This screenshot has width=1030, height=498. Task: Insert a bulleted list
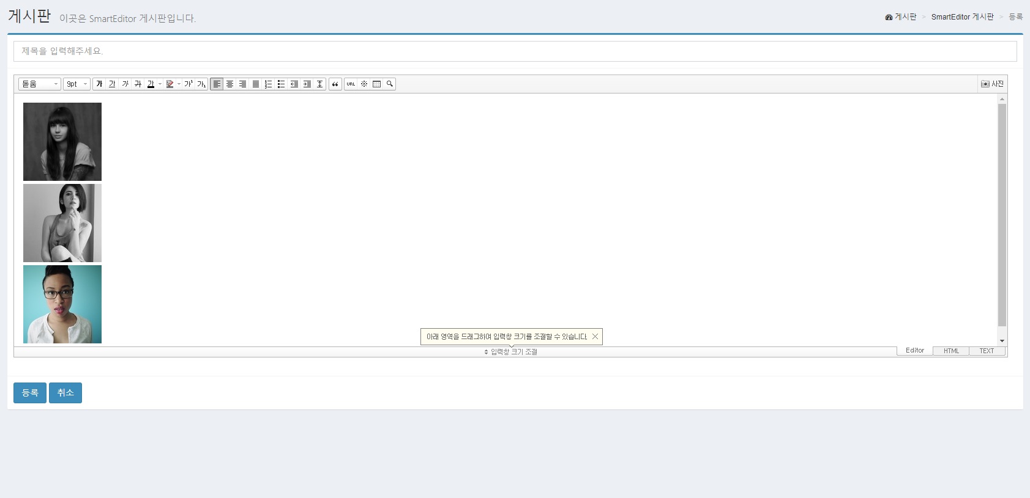tap(281, 84)
